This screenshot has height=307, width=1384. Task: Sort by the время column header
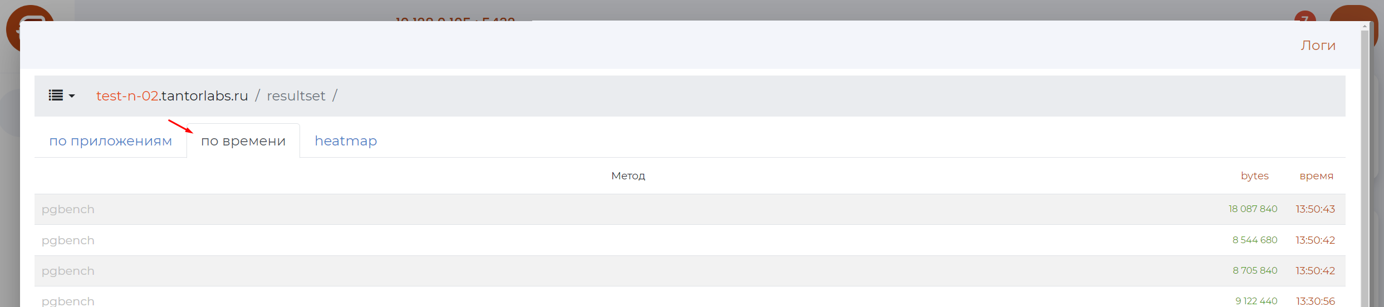coord(1316,176)
